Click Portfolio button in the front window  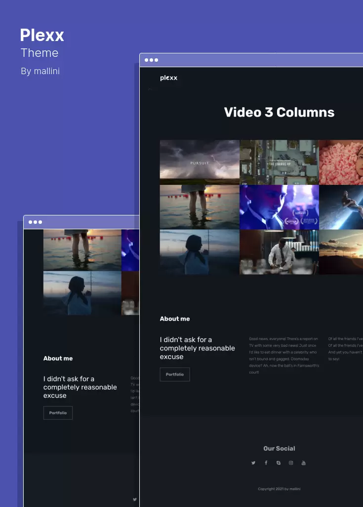click(x=175, y=375)
